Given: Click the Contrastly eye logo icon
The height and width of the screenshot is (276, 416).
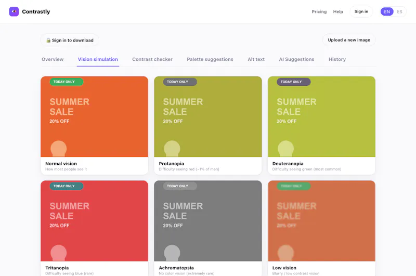Looking at the screenshot, I should click(x=14, y=11).
